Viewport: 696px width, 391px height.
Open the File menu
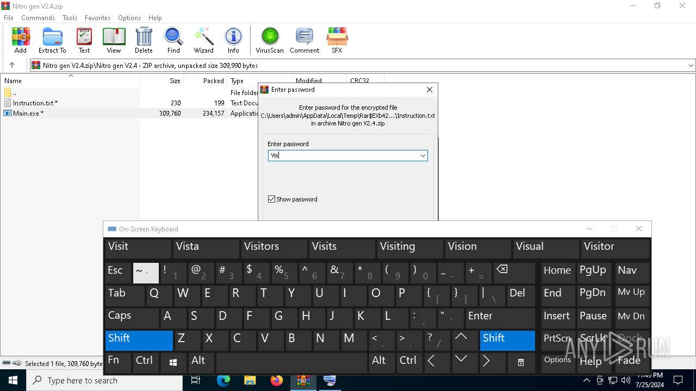(x=9, y=18)
